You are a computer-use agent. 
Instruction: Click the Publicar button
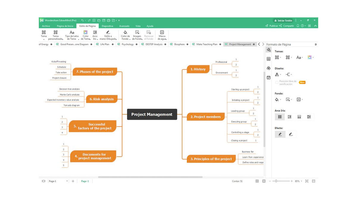(272, 26)
